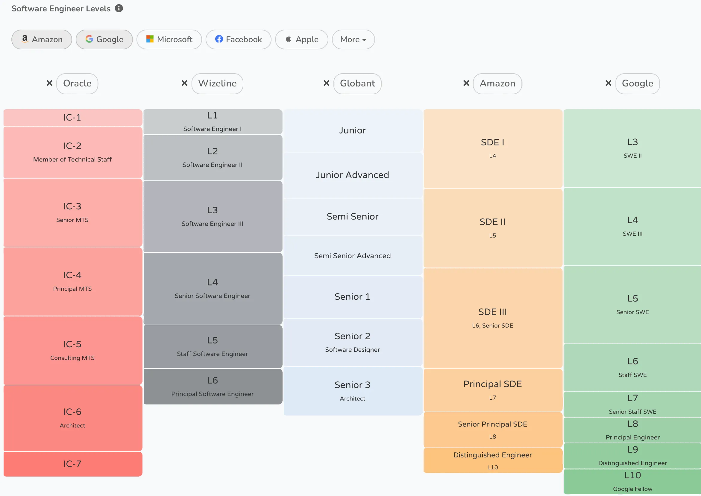Remove Google column with its X icon

pyautogui.click(x=608, y=83)
